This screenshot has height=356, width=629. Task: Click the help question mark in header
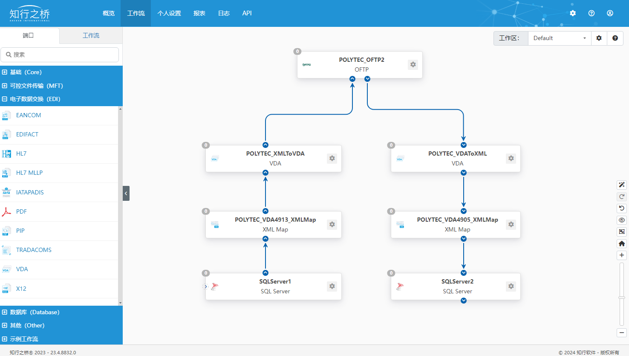591,13
